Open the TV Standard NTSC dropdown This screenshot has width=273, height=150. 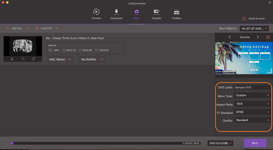252,112
